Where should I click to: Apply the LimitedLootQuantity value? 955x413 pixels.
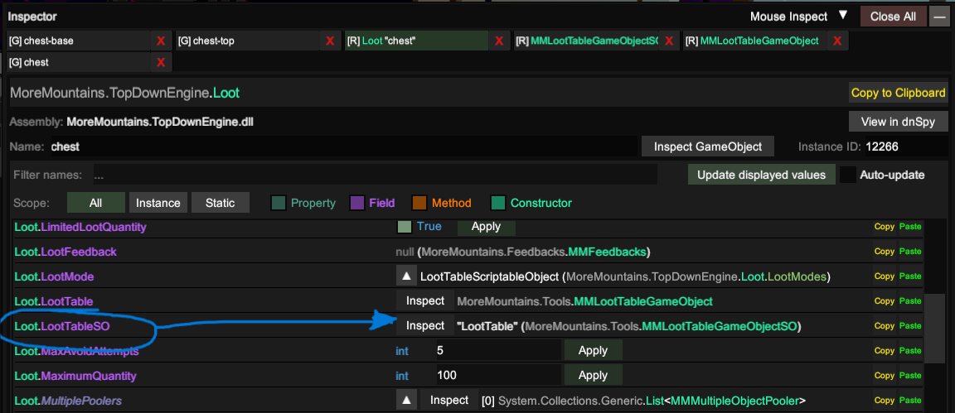pos(486,226)
